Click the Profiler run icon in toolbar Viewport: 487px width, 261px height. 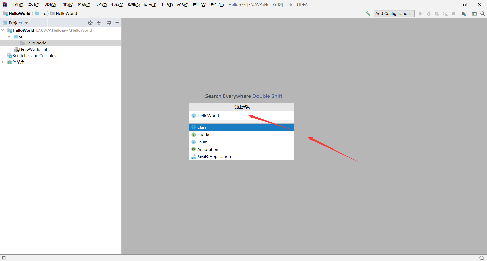[x=445, y=14]
